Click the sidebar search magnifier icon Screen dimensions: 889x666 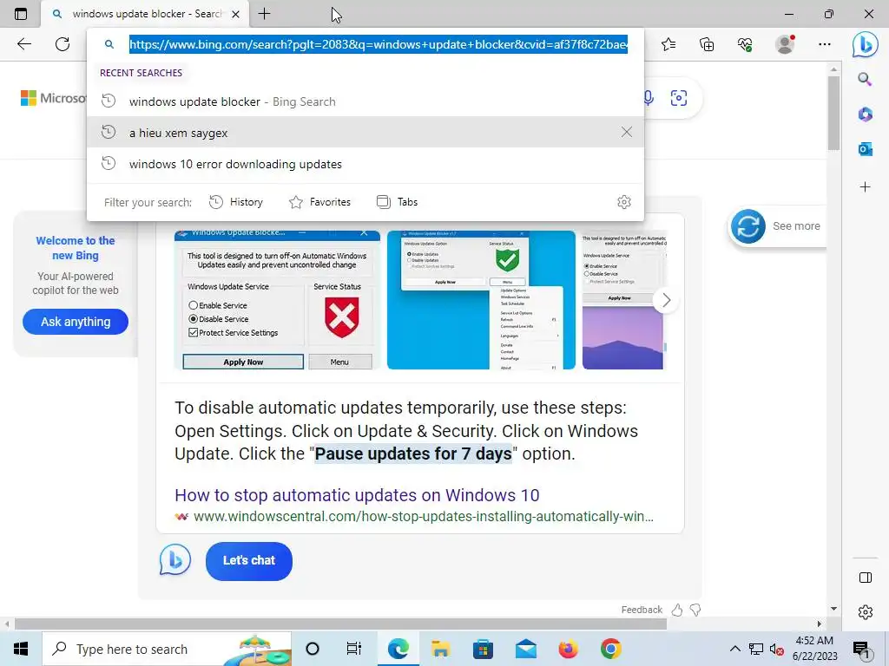[x=865, y=79]
